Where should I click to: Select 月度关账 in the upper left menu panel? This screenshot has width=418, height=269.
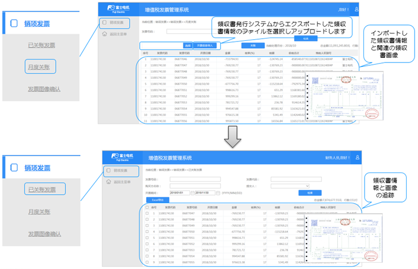(39, 67)
